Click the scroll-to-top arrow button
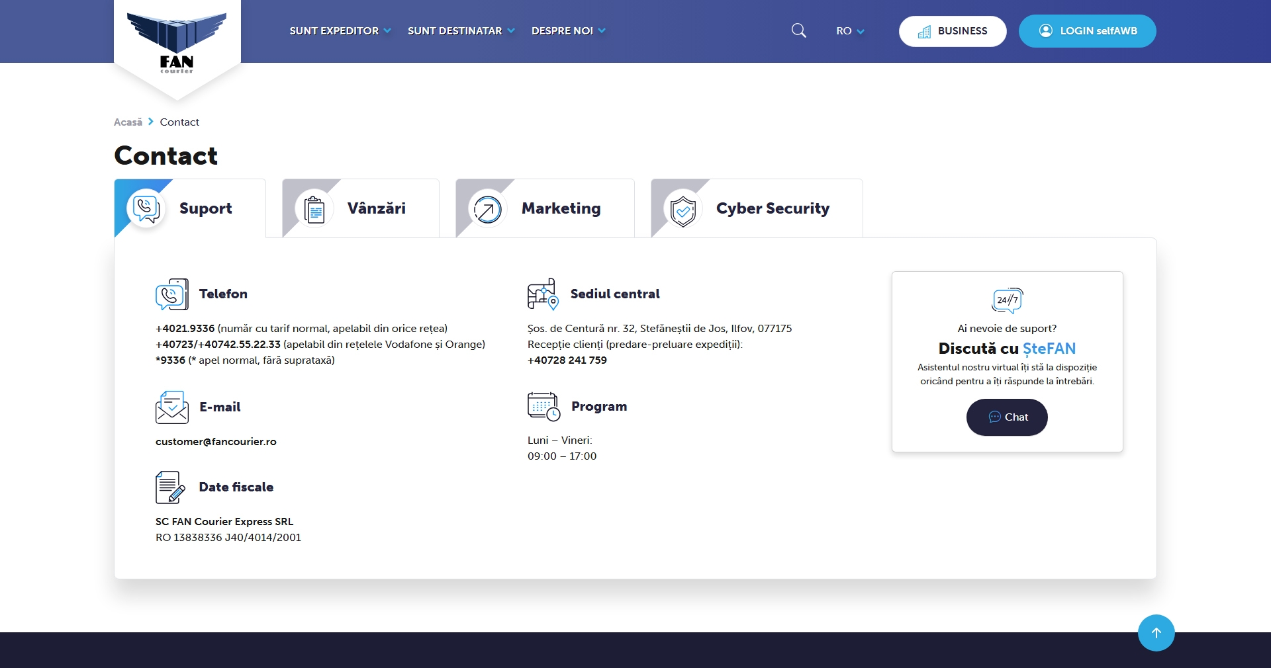Image resolution: width=1271 pixels, height=668 pixels. click(1156, 633)
